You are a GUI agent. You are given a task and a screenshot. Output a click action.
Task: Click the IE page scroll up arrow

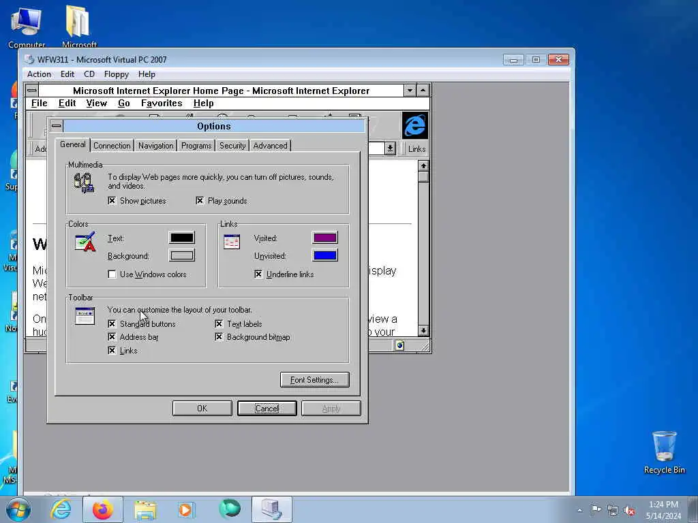tap(423, 166)
